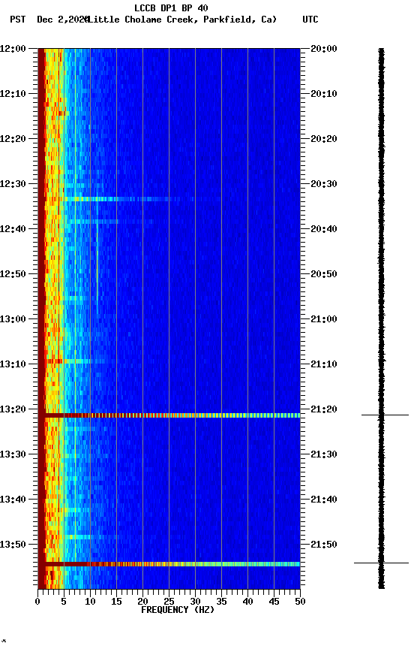Click the 21:40 UTC time label

click(x=324, y=500)
